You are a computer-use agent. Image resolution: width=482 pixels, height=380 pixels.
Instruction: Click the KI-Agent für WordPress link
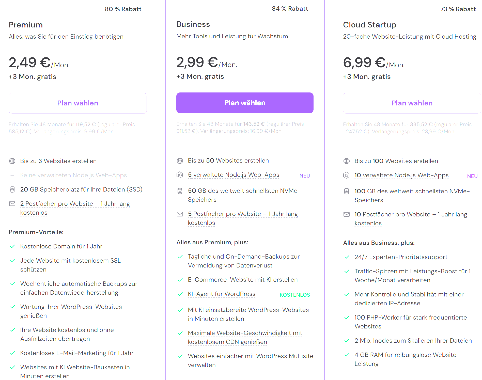221,294
